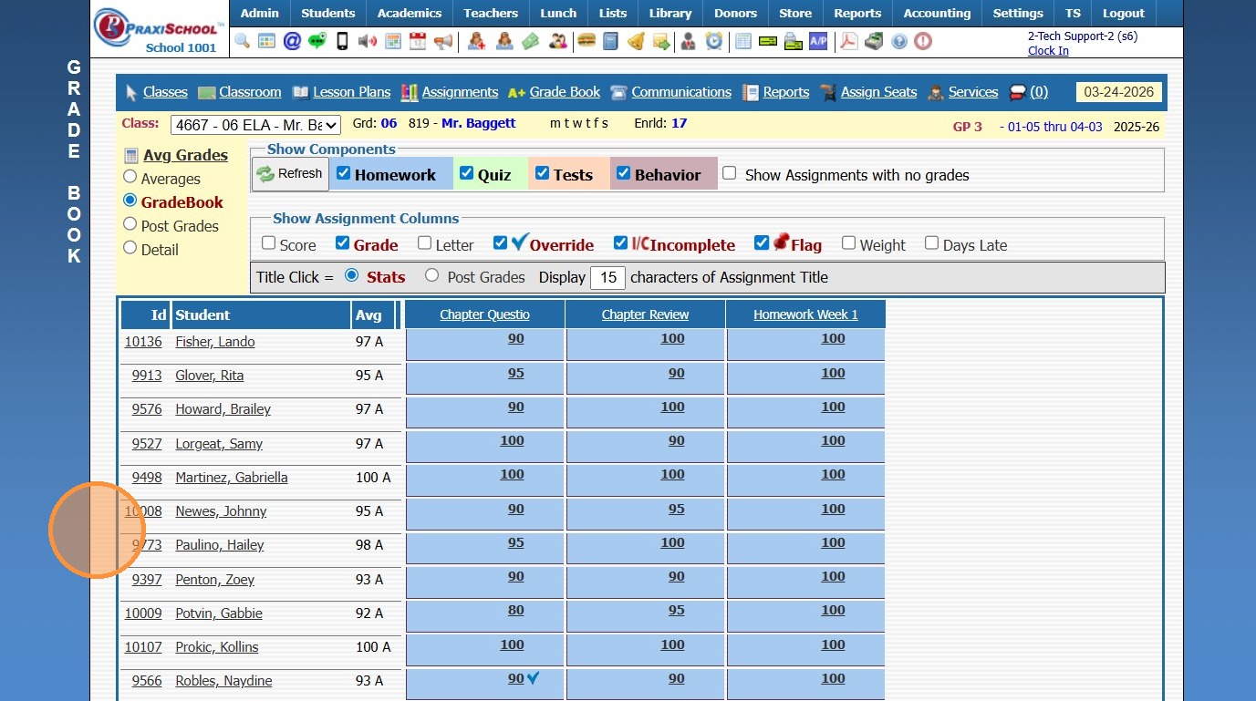Open the Chapter Review column header

point(645,314)
